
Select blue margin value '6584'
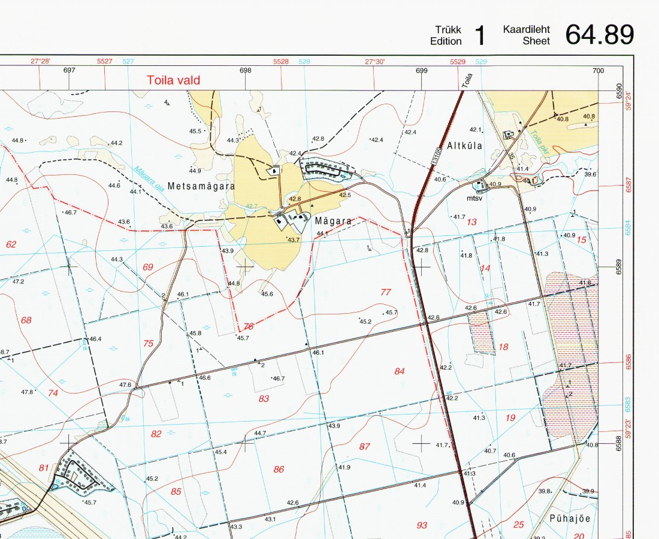click(x=628, y=229)
